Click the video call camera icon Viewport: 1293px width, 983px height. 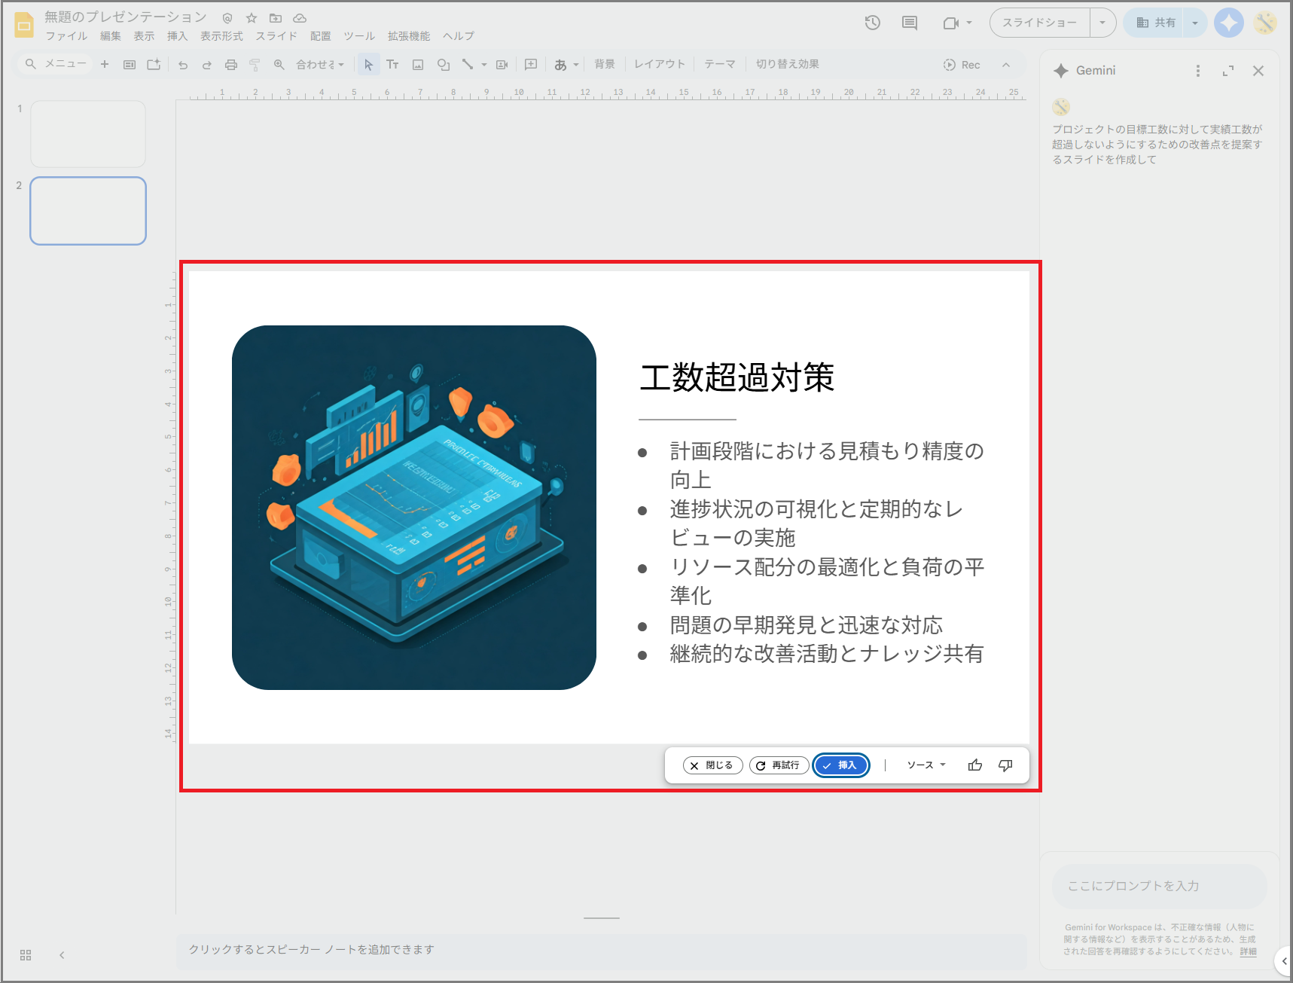951,23
